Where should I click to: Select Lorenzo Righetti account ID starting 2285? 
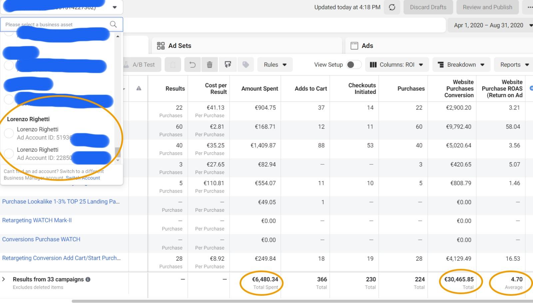pos(9,153)
